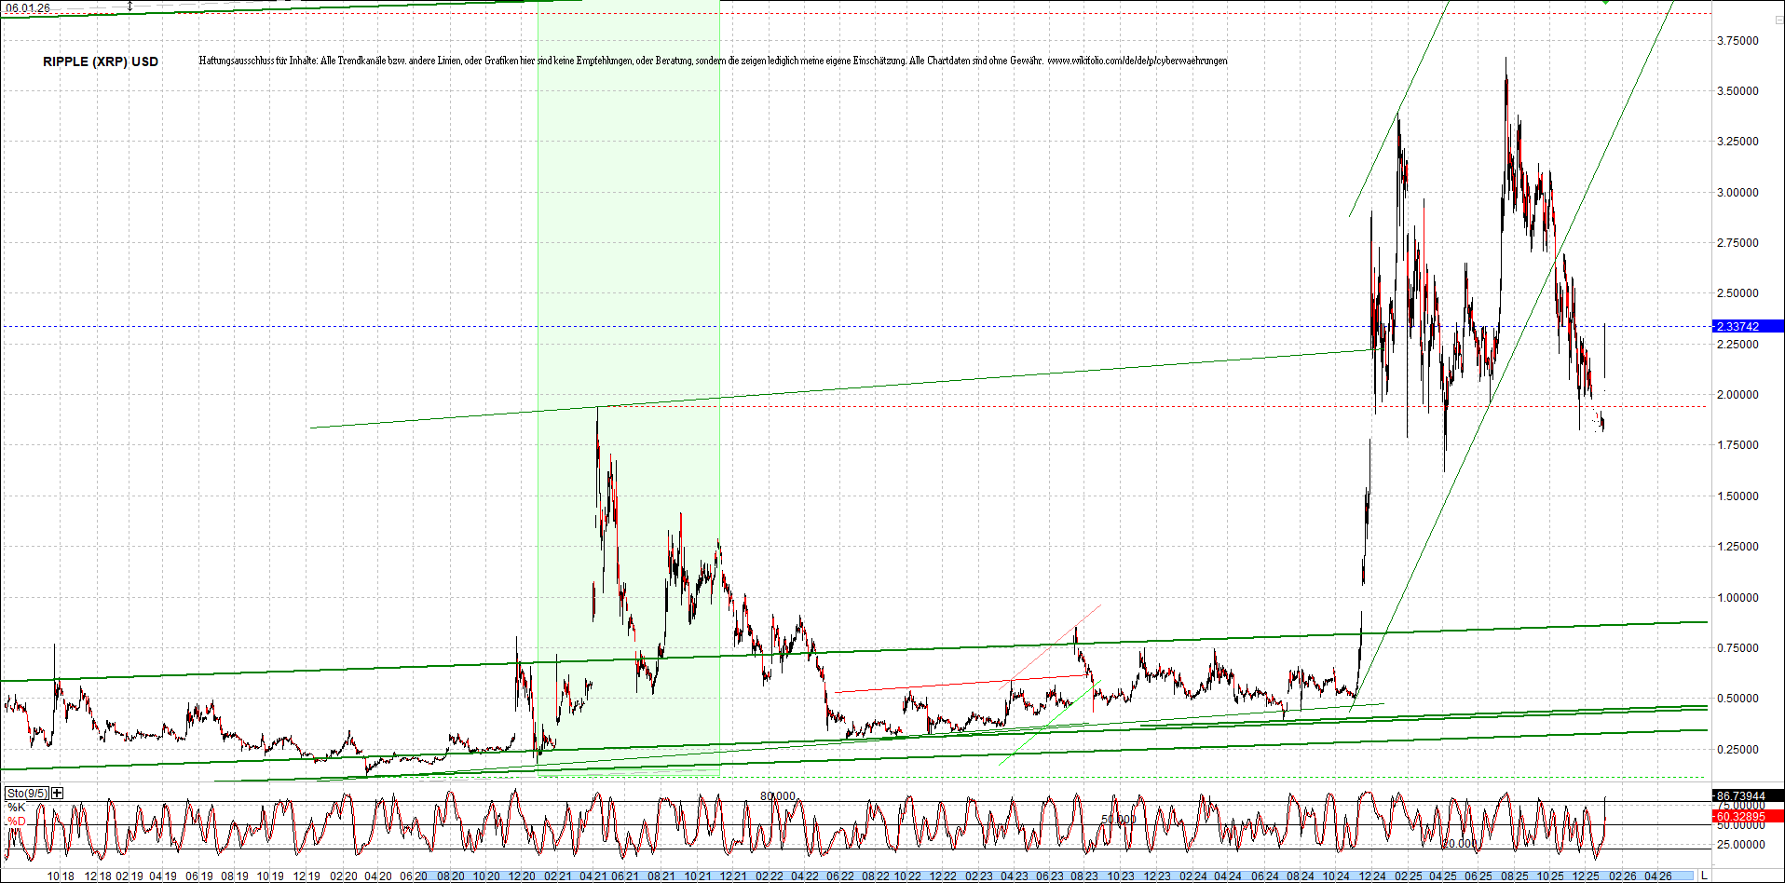Click the small scale icon above the price axis
Image resolution: width=1785 pixels, height=883 pixels.
[1778, 20]
